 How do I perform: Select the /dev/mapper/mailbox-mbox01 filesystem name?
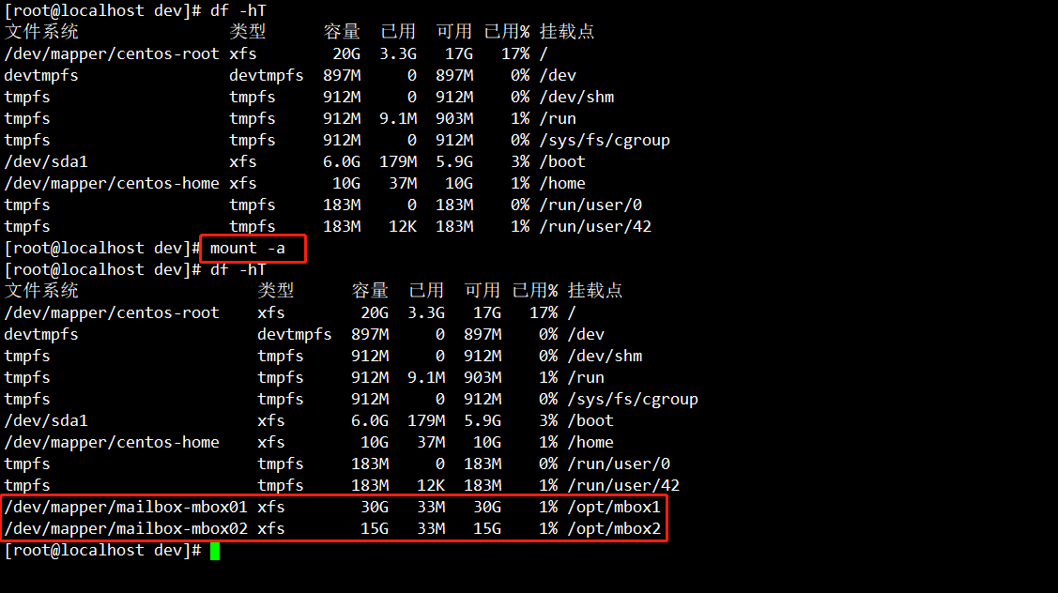(x=126, y=508)
